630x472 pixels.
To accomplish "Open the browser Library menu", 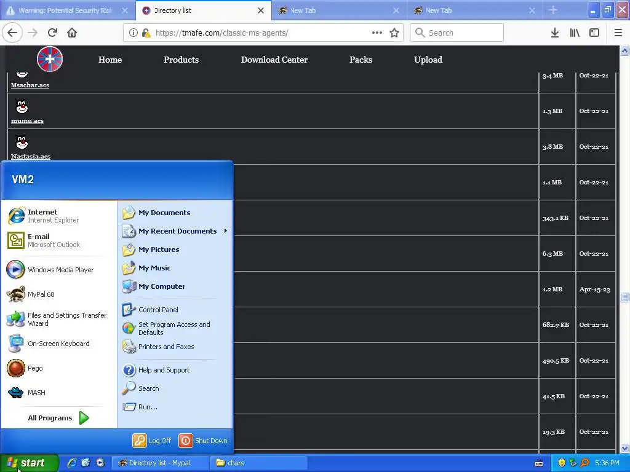I will point(575,33).
